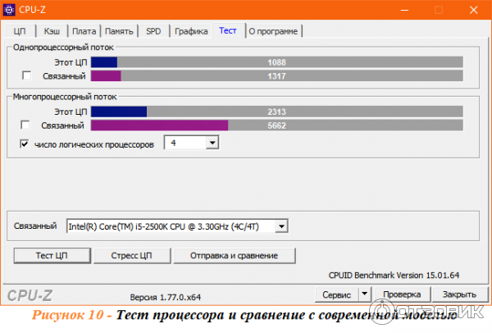Open the SPD tab
The width and height of the screenshot is (492, 333).
tap(153, 31)
